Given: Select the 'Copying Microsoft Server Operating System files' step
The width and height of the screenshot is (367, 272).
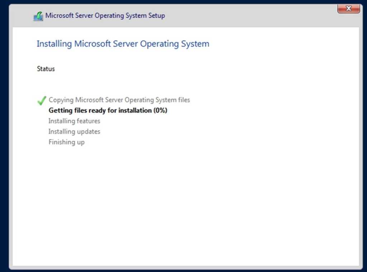Looking at the screenshot, I should pyautogui.click(x=119, y=100).
